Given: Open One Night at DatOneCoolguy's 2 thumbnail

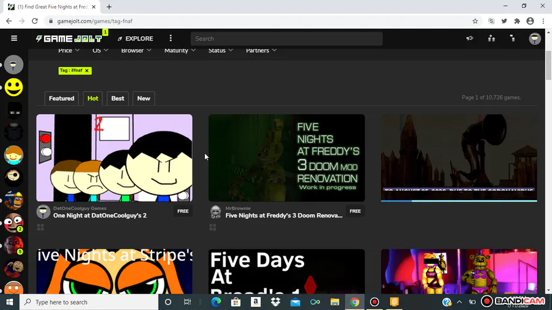Looking at the screenshot, I should [x=115, y=158].
